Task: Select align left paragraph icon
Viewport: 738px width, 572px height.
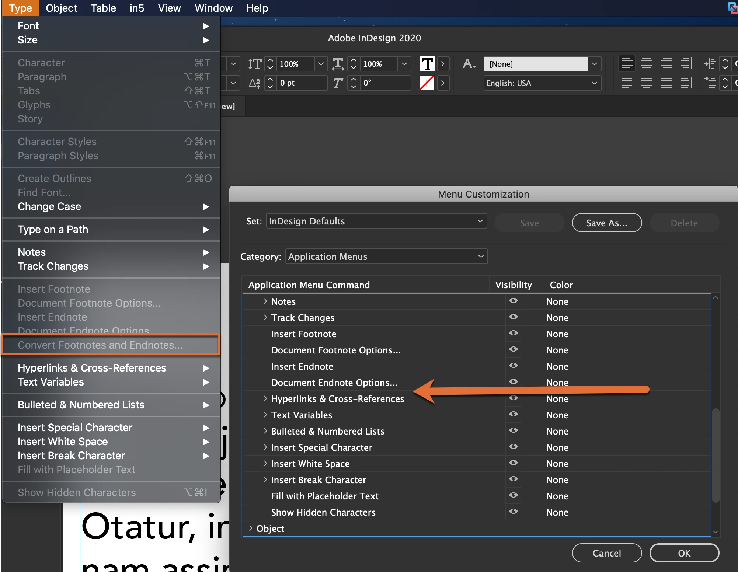Action: click(626, 63)
